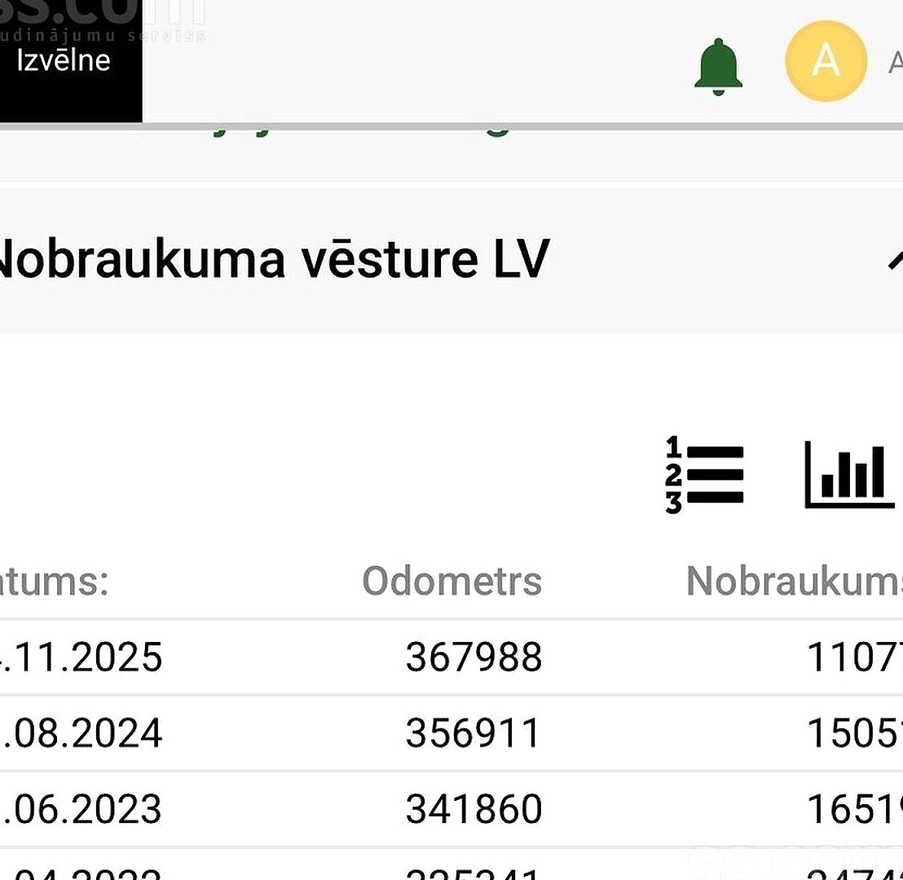Click odometer value 367988

click(474, 657)
